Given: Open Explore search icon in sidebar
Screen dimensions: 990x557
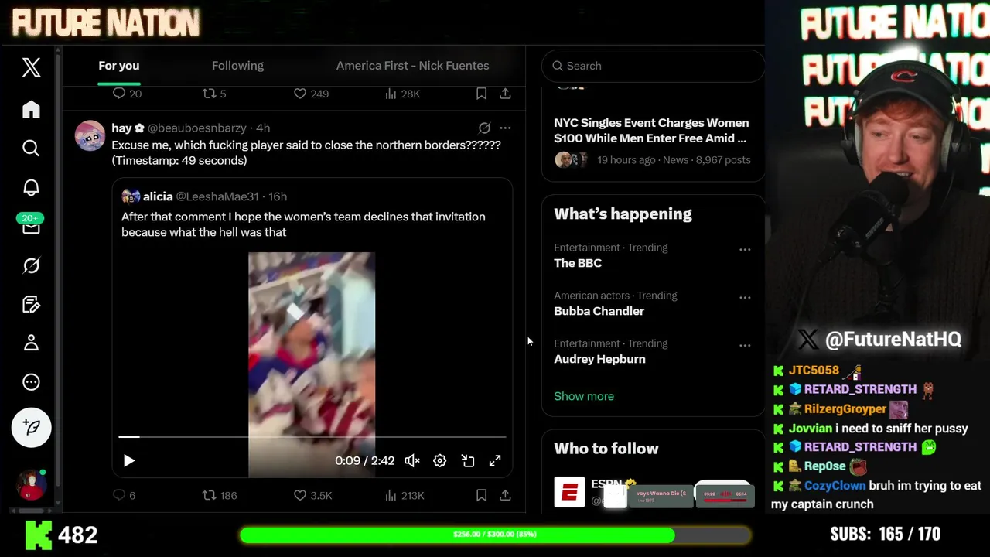Looking at the screenshot, I should [x=31, y=148].
